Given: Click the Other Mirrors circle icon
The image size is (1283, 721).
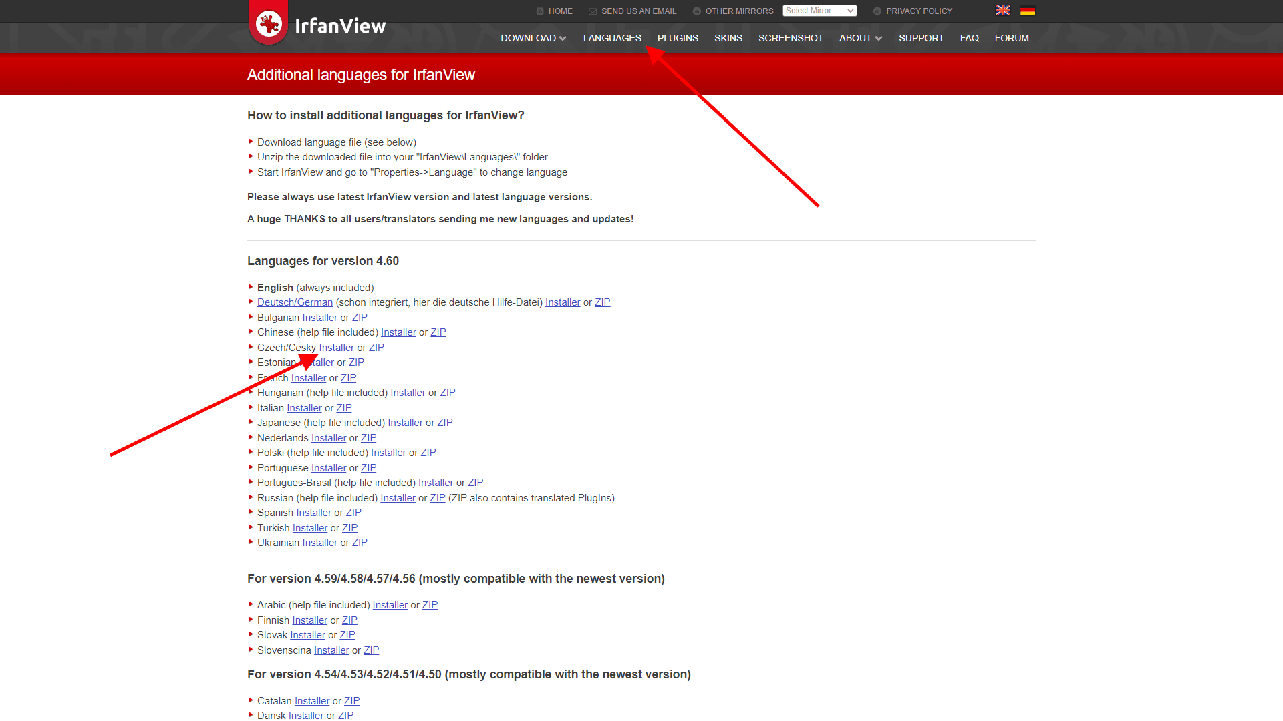Looking at the screenshot, I should 697,11.
